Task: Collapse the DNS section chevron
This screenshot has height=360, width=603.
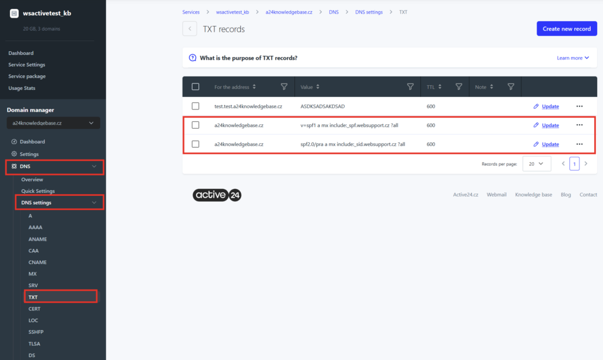Action: click(94, 166)
